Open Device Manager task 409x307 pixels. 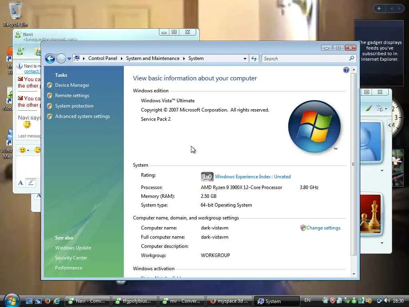[x=72, y=85]
